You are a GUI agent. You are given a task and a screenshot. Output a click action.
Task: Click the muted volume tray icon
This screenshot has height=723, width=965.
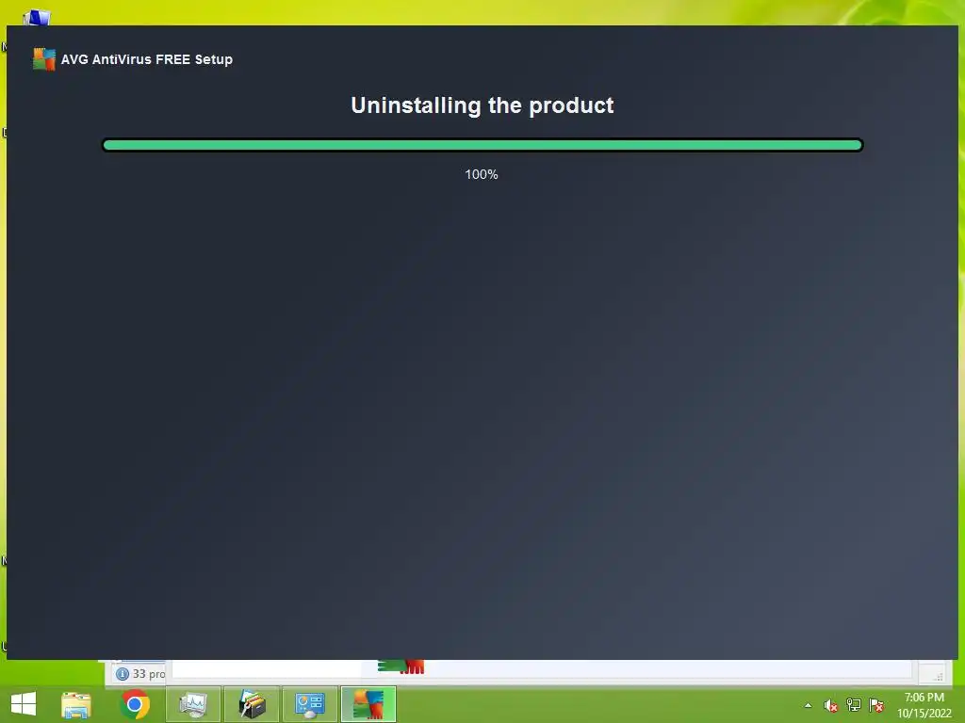click(831, 705)
